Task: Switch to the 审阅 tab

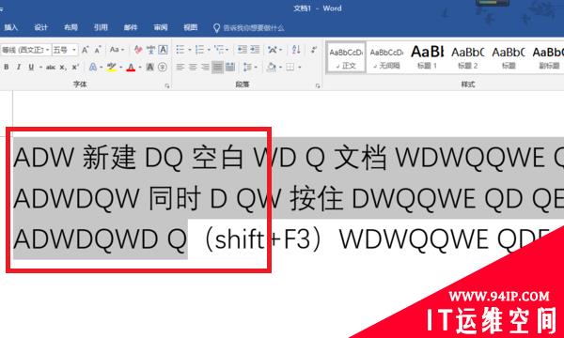Action: click(160, 27)
